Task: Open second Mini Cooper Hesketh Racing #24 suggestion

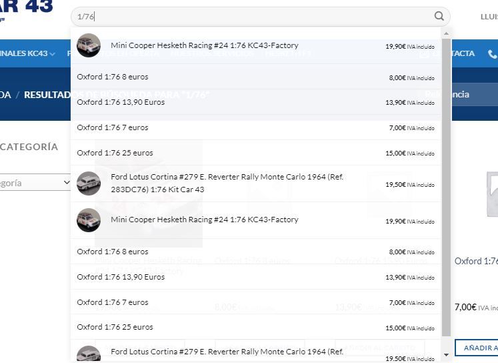Action: (256, 220)
